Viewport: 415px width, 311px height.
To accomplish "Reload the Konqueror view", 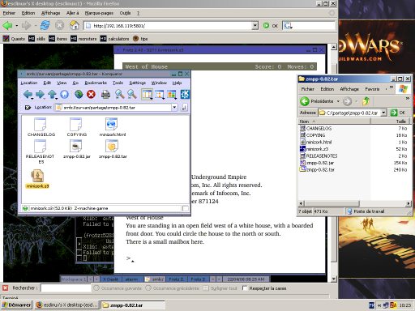I will coord(79,94).
